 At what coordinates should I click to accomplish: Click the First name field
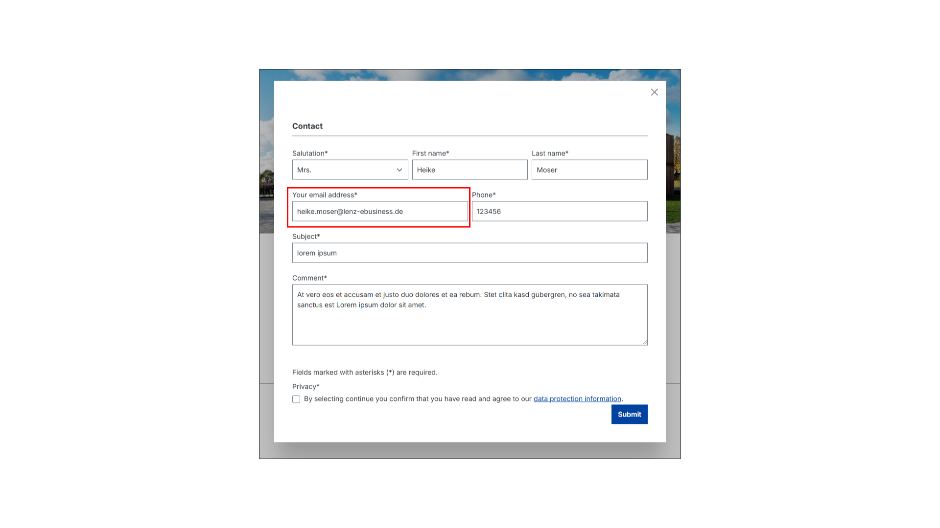470,170
